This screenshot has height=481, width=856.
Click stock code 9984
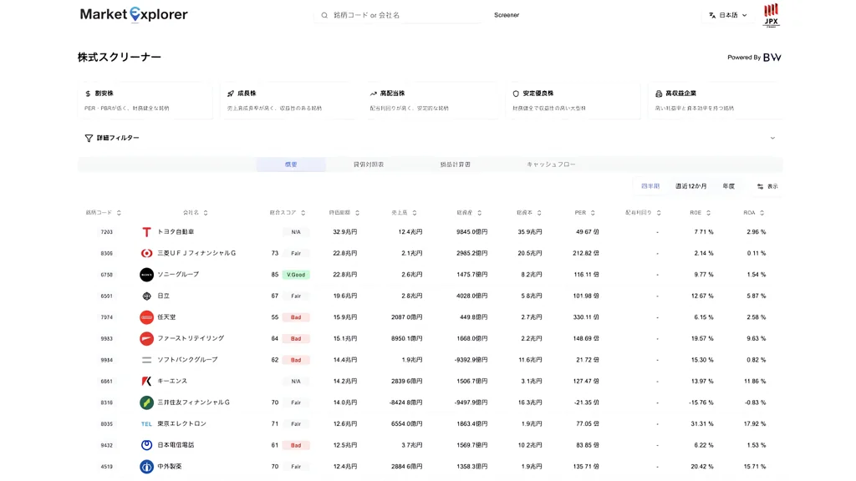106,360
